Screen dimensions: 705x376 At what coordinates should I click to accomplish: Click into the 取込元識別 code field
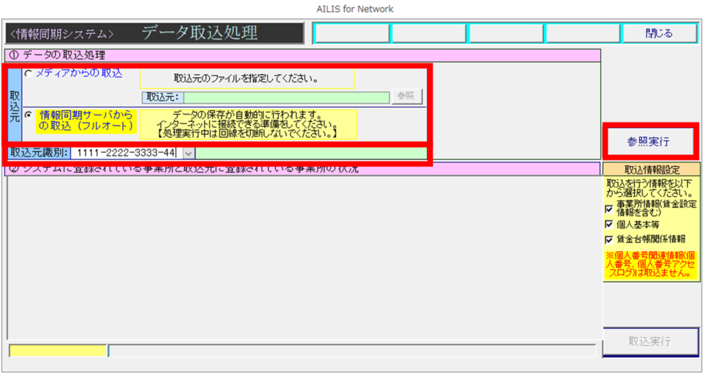[x=125, y=153]
